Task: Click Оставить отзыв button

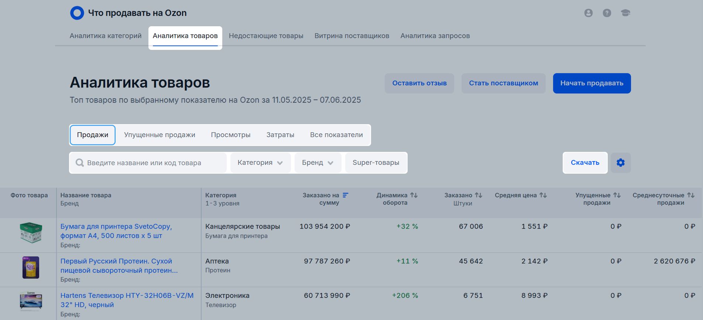Action: pyautogui.click(x=419, y=83)
